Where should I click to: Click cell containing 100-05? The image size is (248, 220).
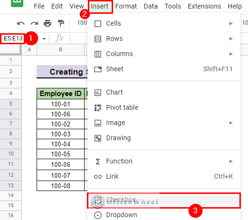tap(61, 154)
